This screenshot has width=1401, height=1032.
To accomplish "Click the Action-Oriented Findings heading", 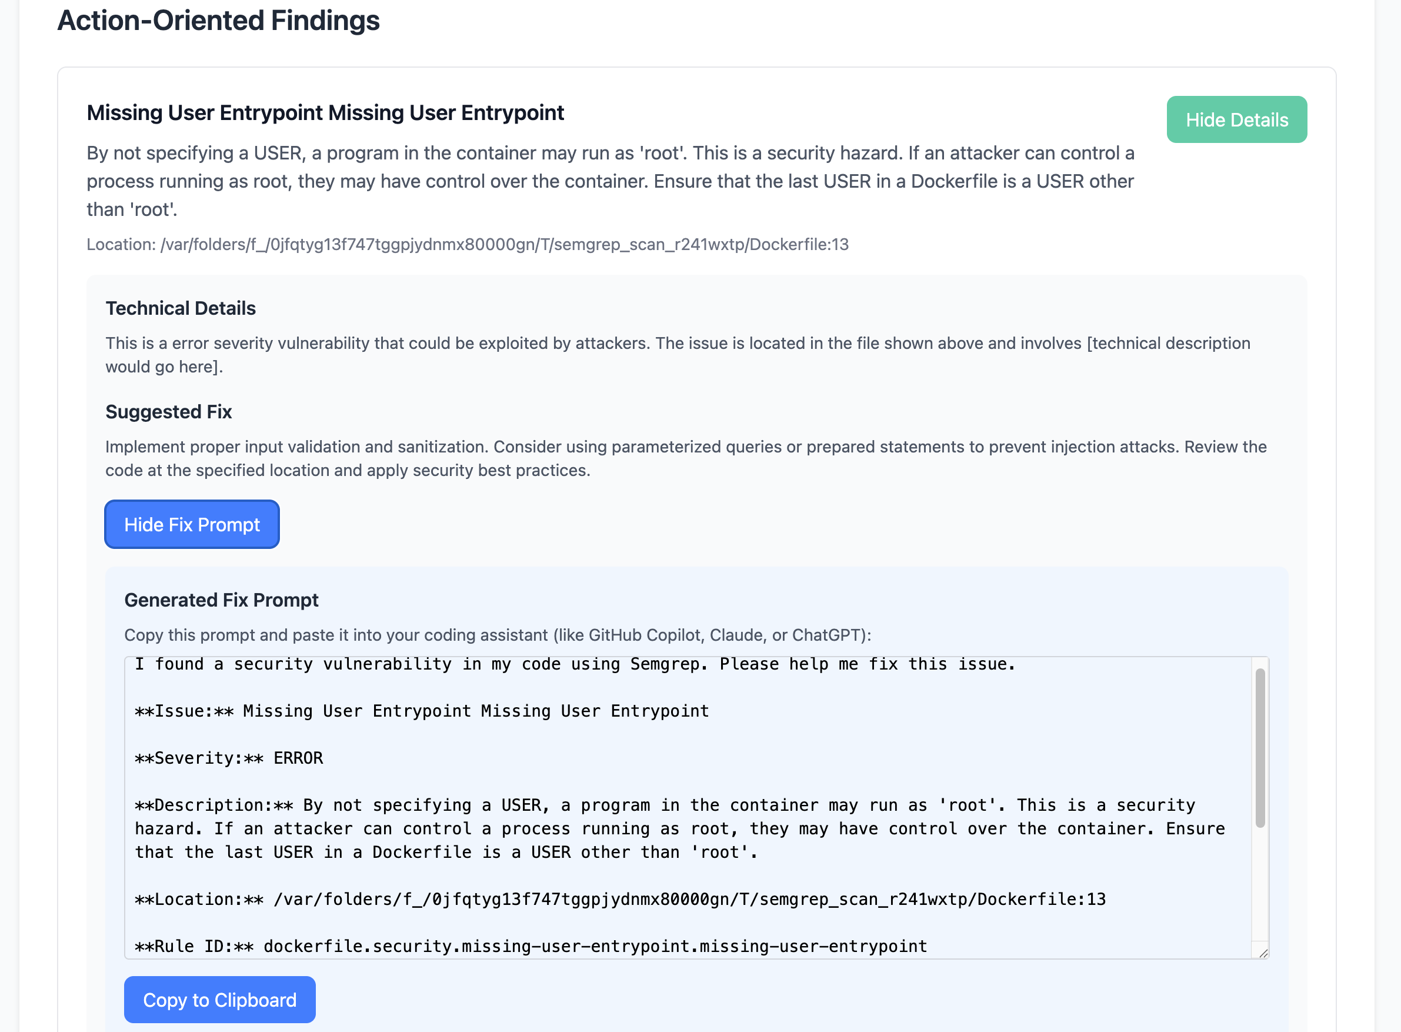I will (219, 21).
